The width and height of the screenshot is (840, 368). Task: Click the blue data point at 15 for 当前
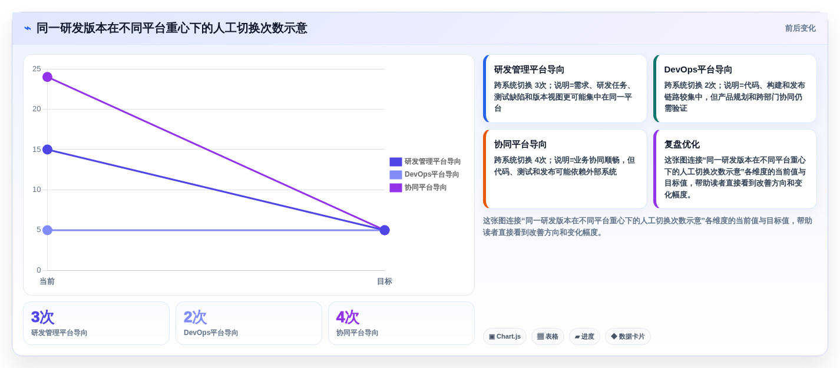[48, 150]
